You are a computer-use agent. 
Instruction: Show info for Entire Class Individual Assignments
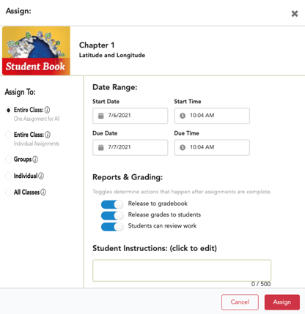[48, 135]
